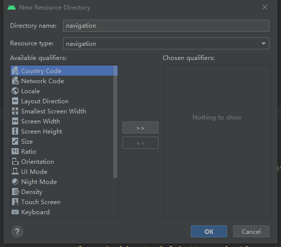Remove qualifier with the << button
281x247 pixels.
[x=140, y=143]
